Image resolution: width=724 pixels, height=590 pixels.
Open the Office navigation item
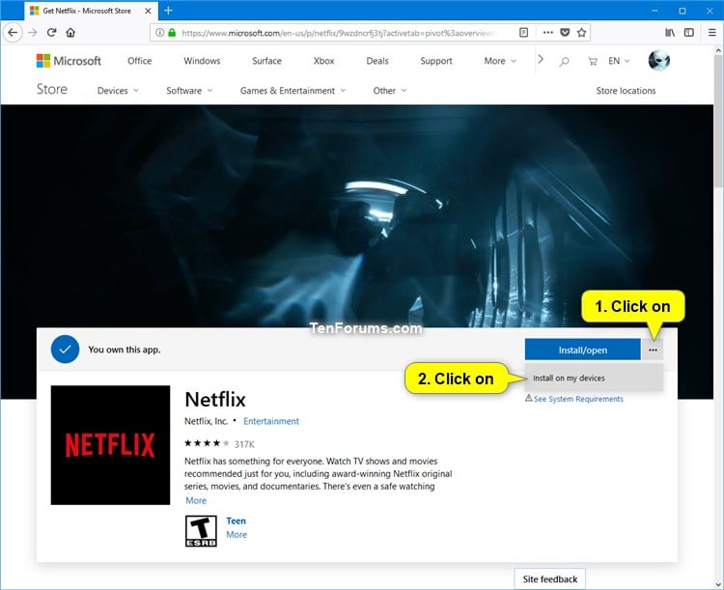[139, 61]
